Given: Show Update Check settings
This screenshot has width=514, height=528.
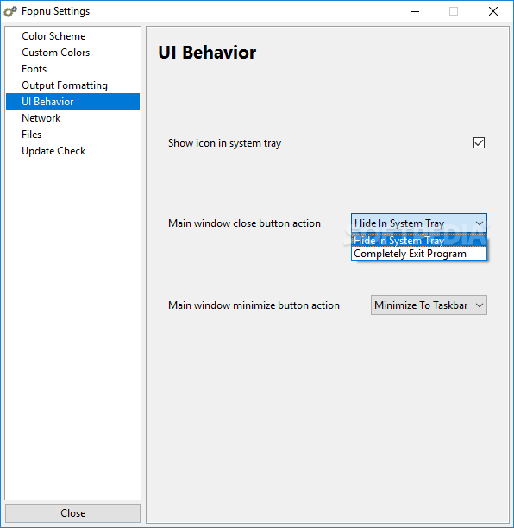Looking at the screenshot, I should coord(72,151).
